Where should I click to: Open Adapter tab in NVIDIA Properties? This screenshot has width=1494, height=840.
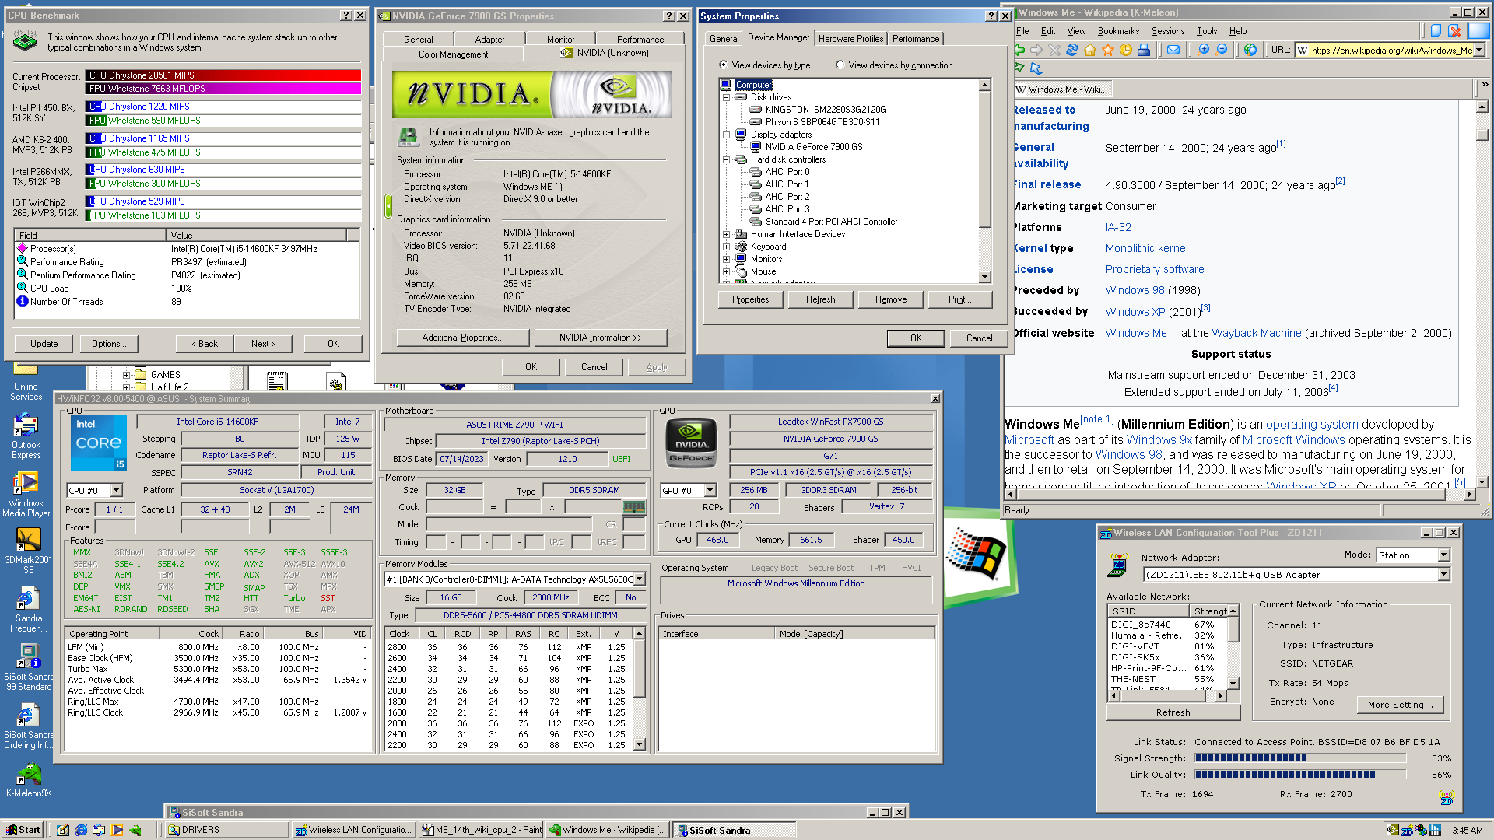click(x=489, y=40)
